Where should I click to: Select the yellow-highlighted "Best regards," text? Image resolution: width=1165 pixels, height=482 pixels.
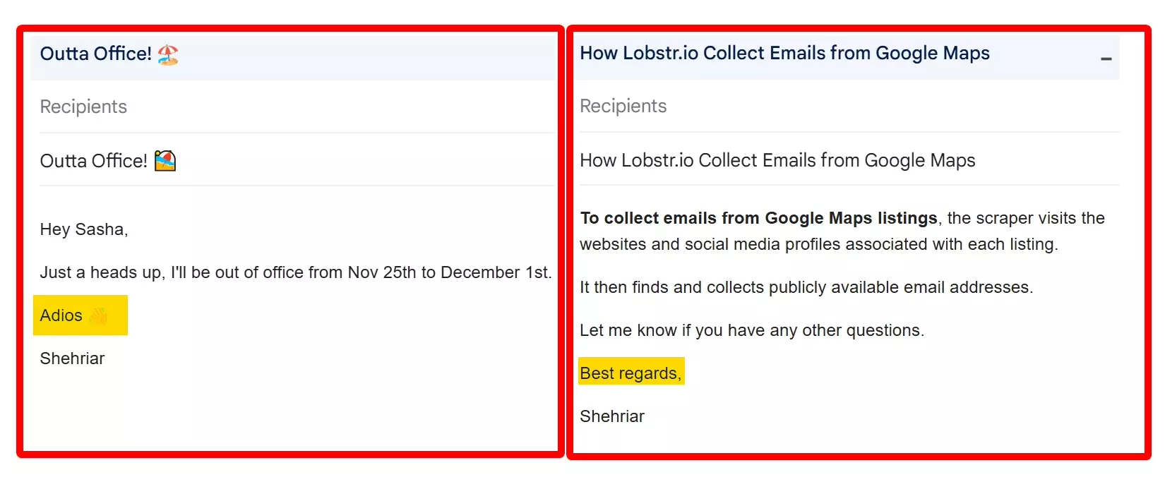pos(631,373)
